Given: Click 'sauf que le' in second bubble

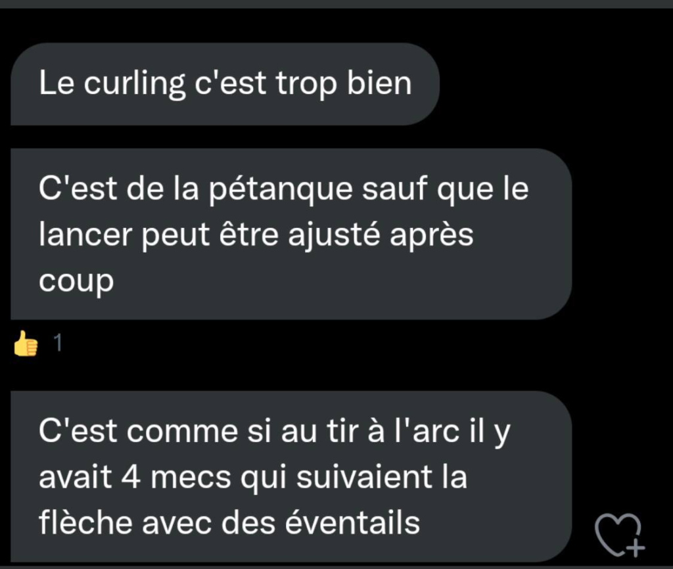Looking at the screenshot, I should coord(445,189).
